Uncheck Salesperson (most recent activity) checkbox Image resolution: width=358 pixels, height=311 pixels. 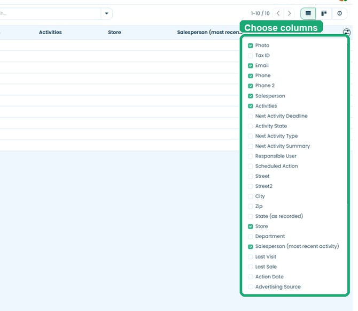(251, 247)
